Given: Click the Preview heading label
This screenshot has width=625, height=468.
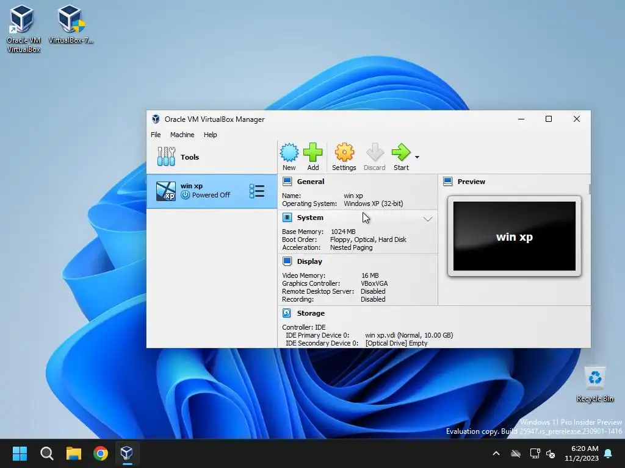Looking at the screenshot, I should tap(471, 182).
